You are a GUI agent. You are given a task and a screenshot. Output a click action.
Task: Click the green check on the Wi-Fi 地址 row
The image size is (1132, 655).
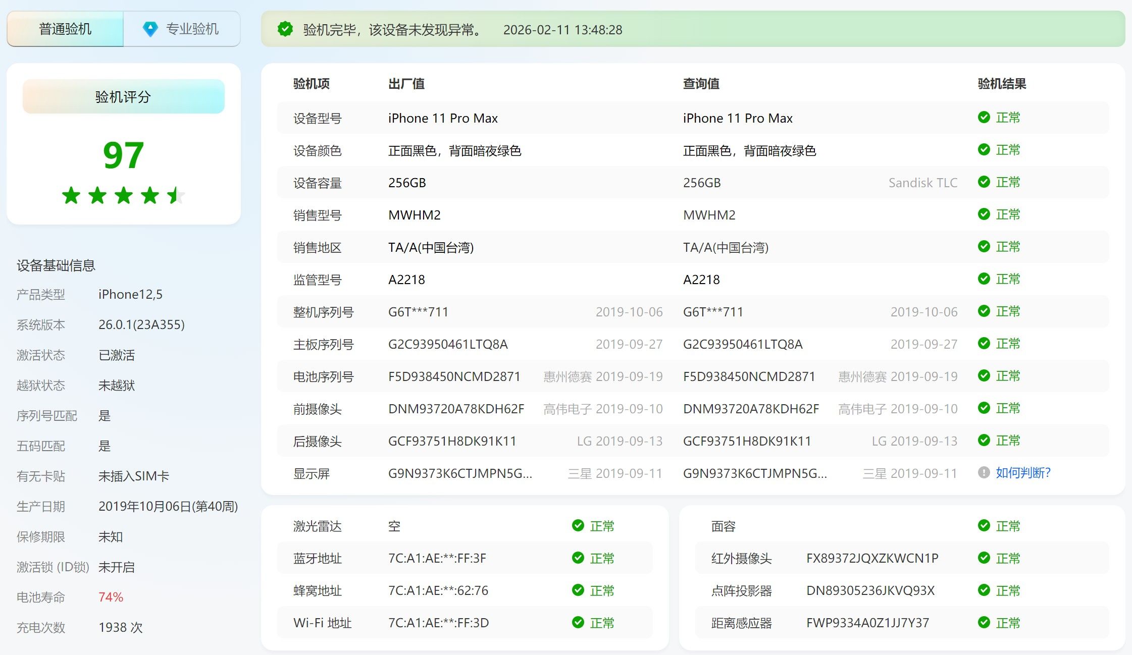coord(578,623)
